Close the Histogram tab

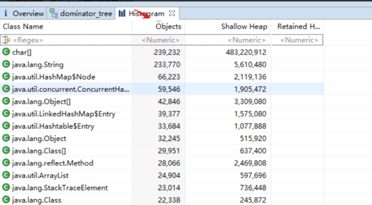172,13
